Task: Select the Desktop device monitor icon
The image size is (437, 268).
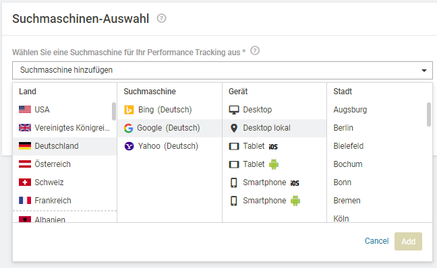Action: pyautogui.click(x=234, y=110)
